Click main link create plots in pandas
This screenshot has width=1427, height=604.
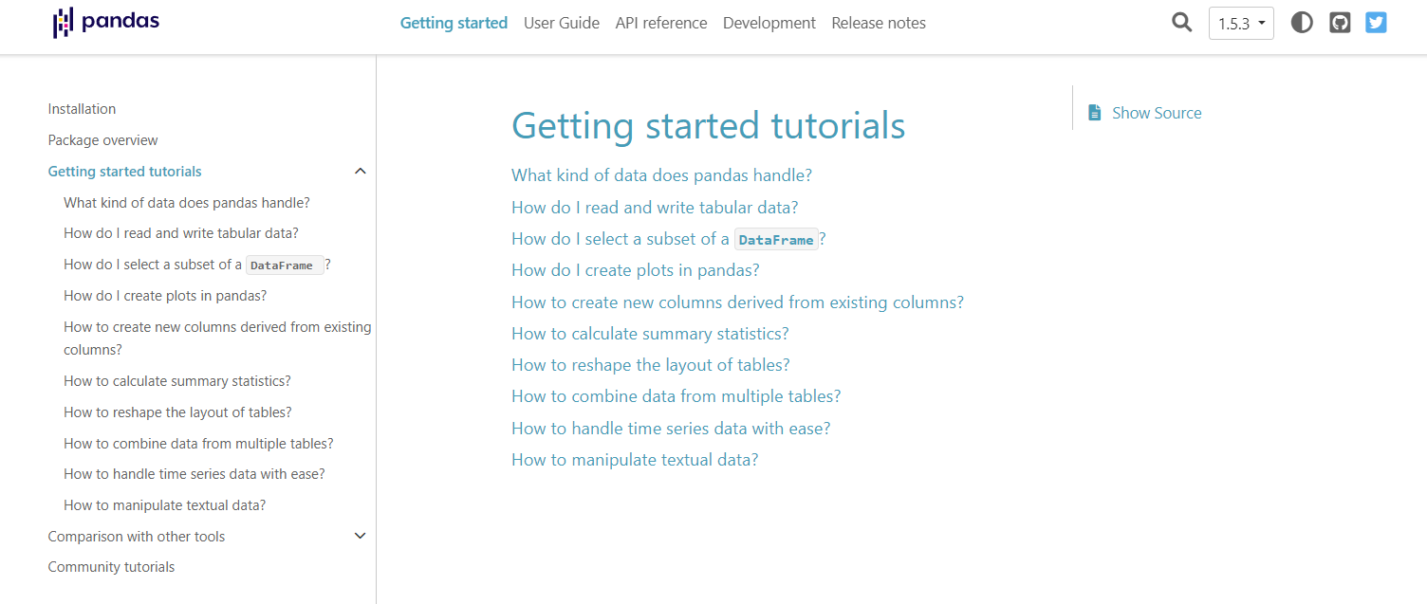click(636, 270)
